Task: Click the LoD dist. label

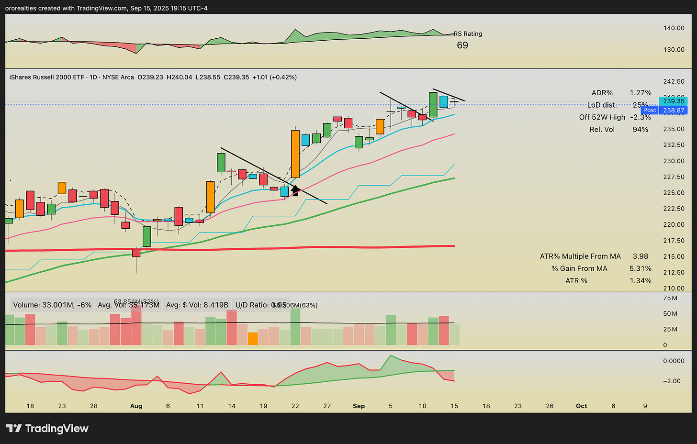Action: pos(602,105)
